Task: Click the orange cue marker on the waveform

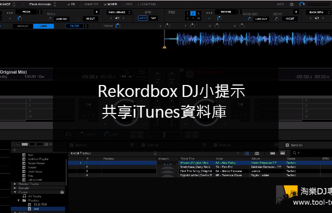Action: click(x=164, y=47)
